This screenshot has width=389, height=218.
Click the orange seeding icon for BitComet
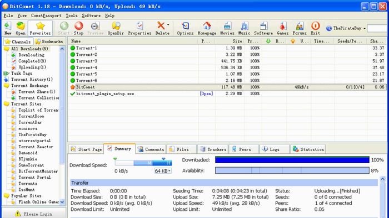point(72,87)
